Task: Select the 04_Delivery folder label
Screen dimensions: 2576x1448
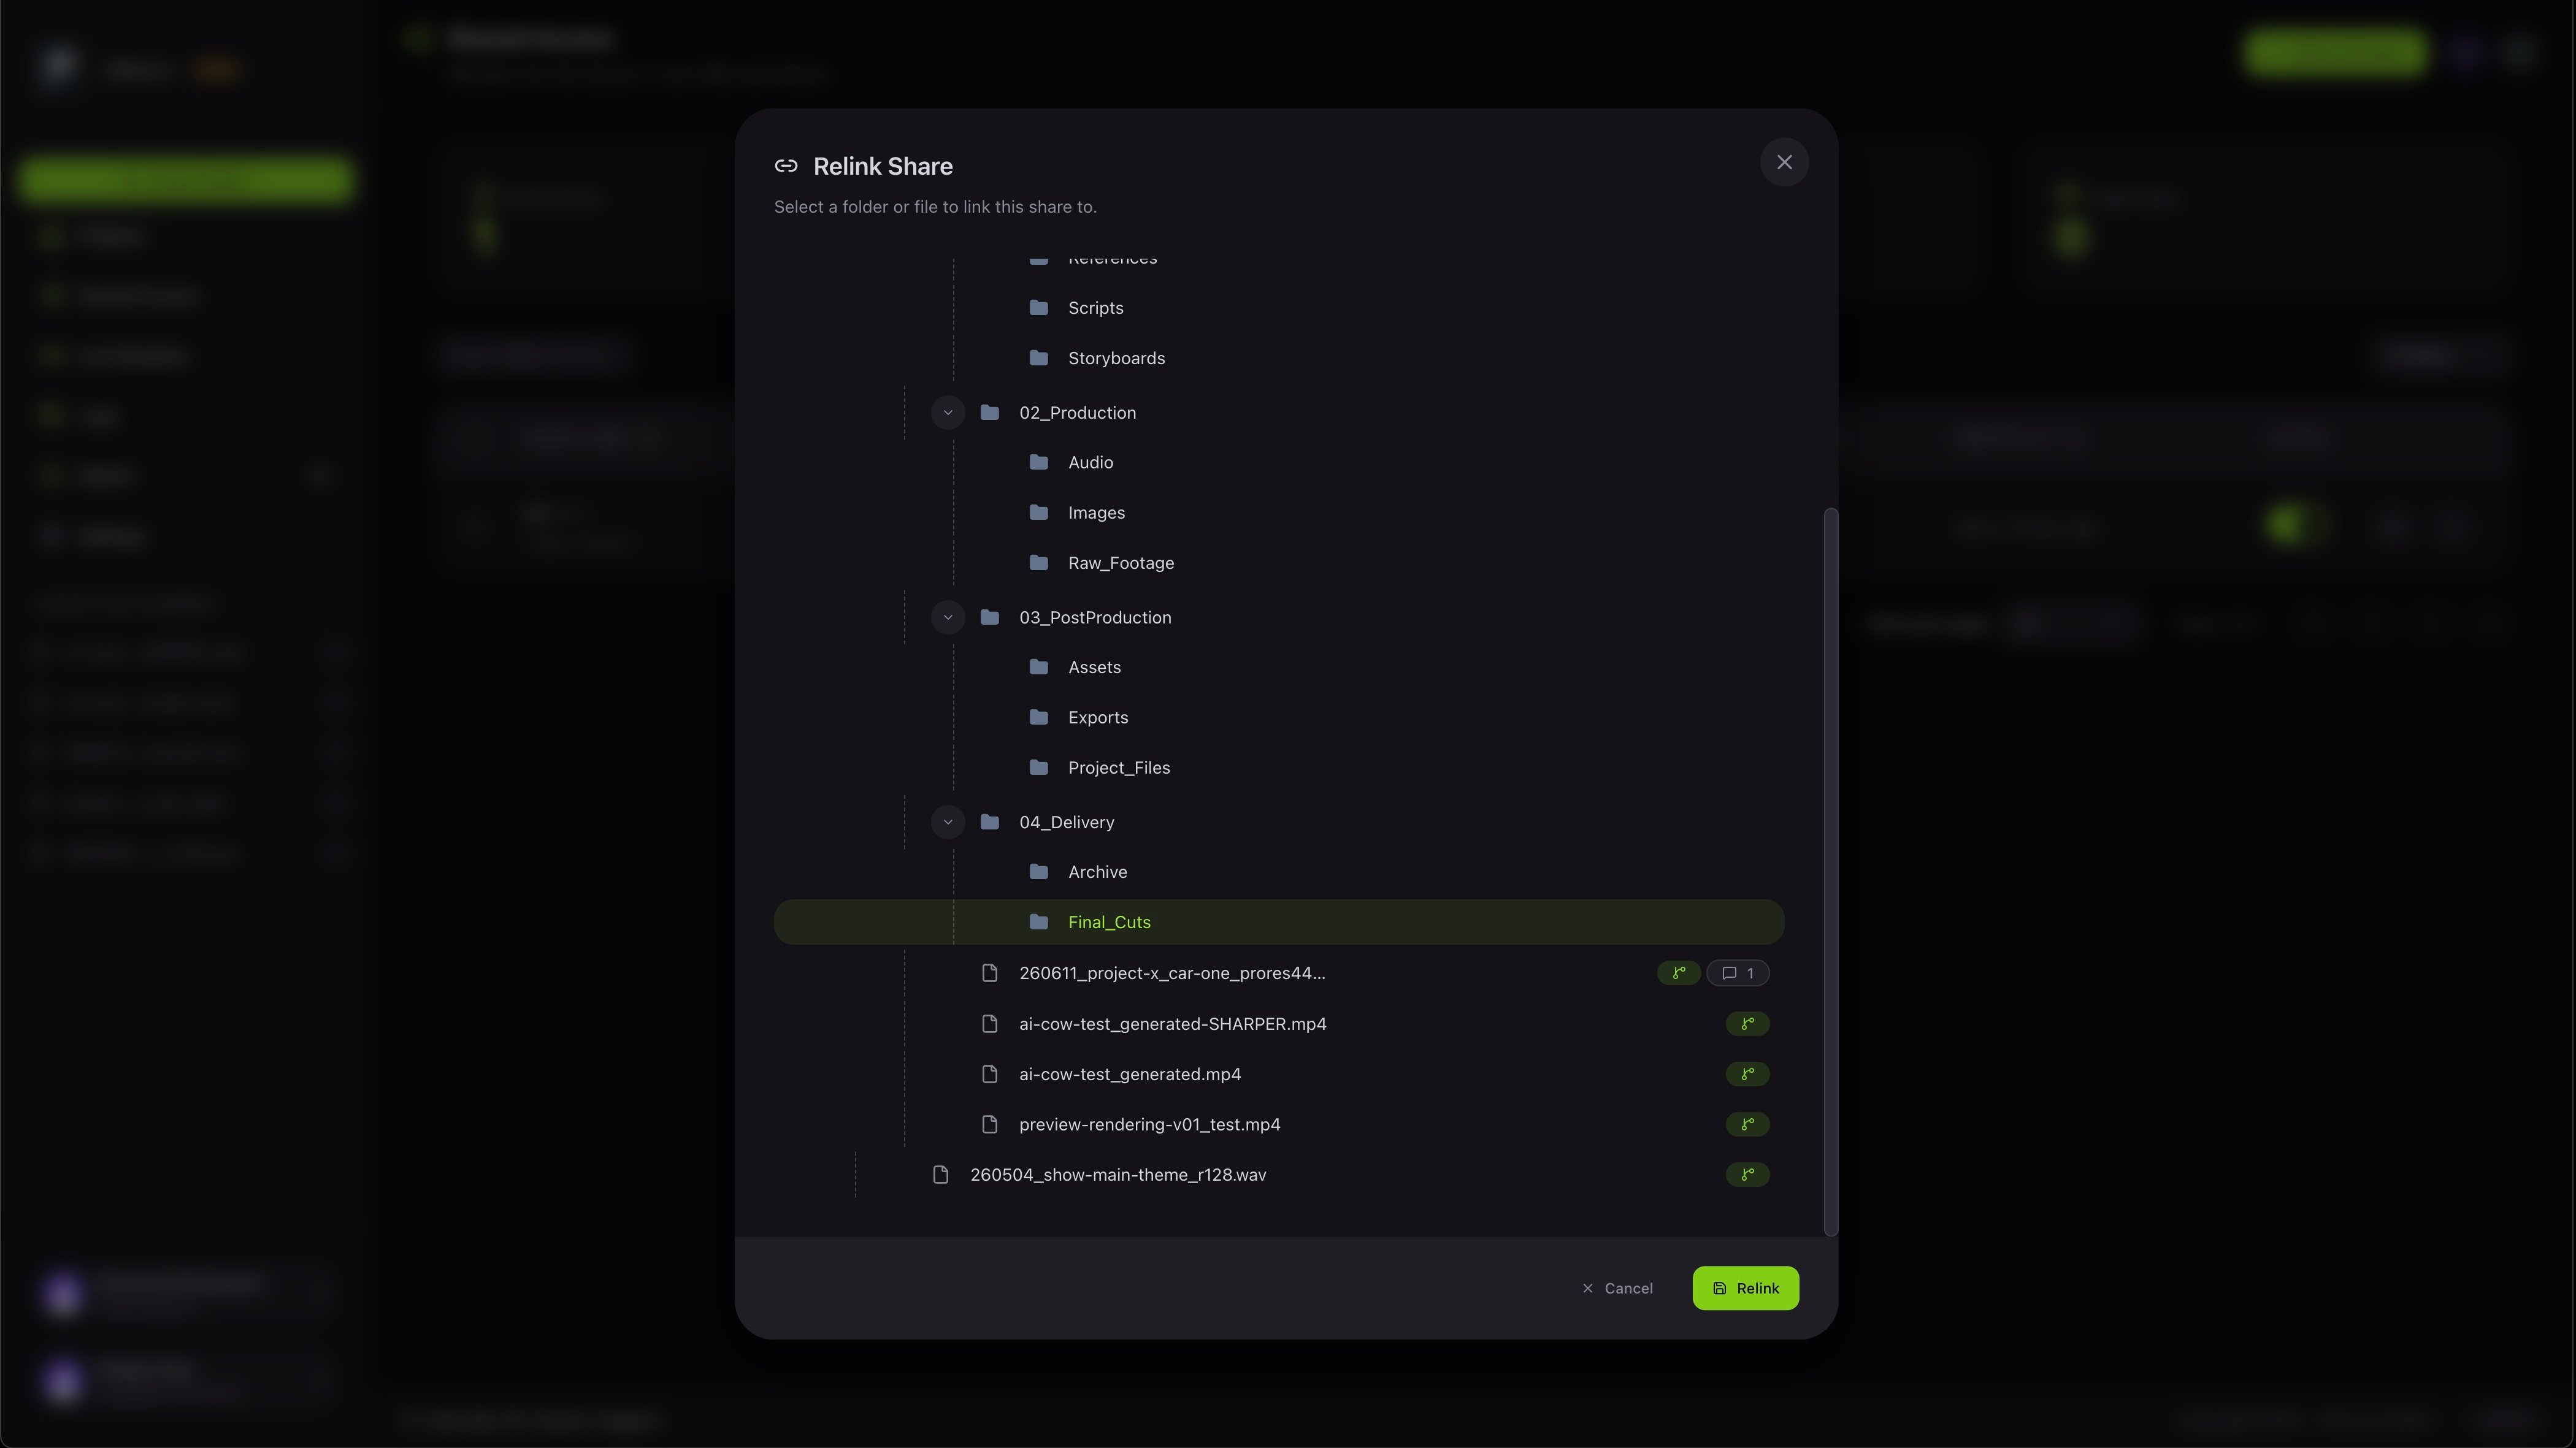Action: tap(1066, 823)
